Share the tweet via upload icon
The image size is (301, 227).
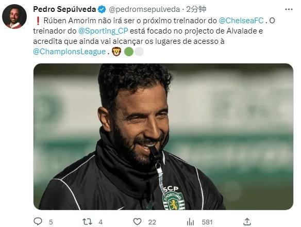(x=247, y=222)
